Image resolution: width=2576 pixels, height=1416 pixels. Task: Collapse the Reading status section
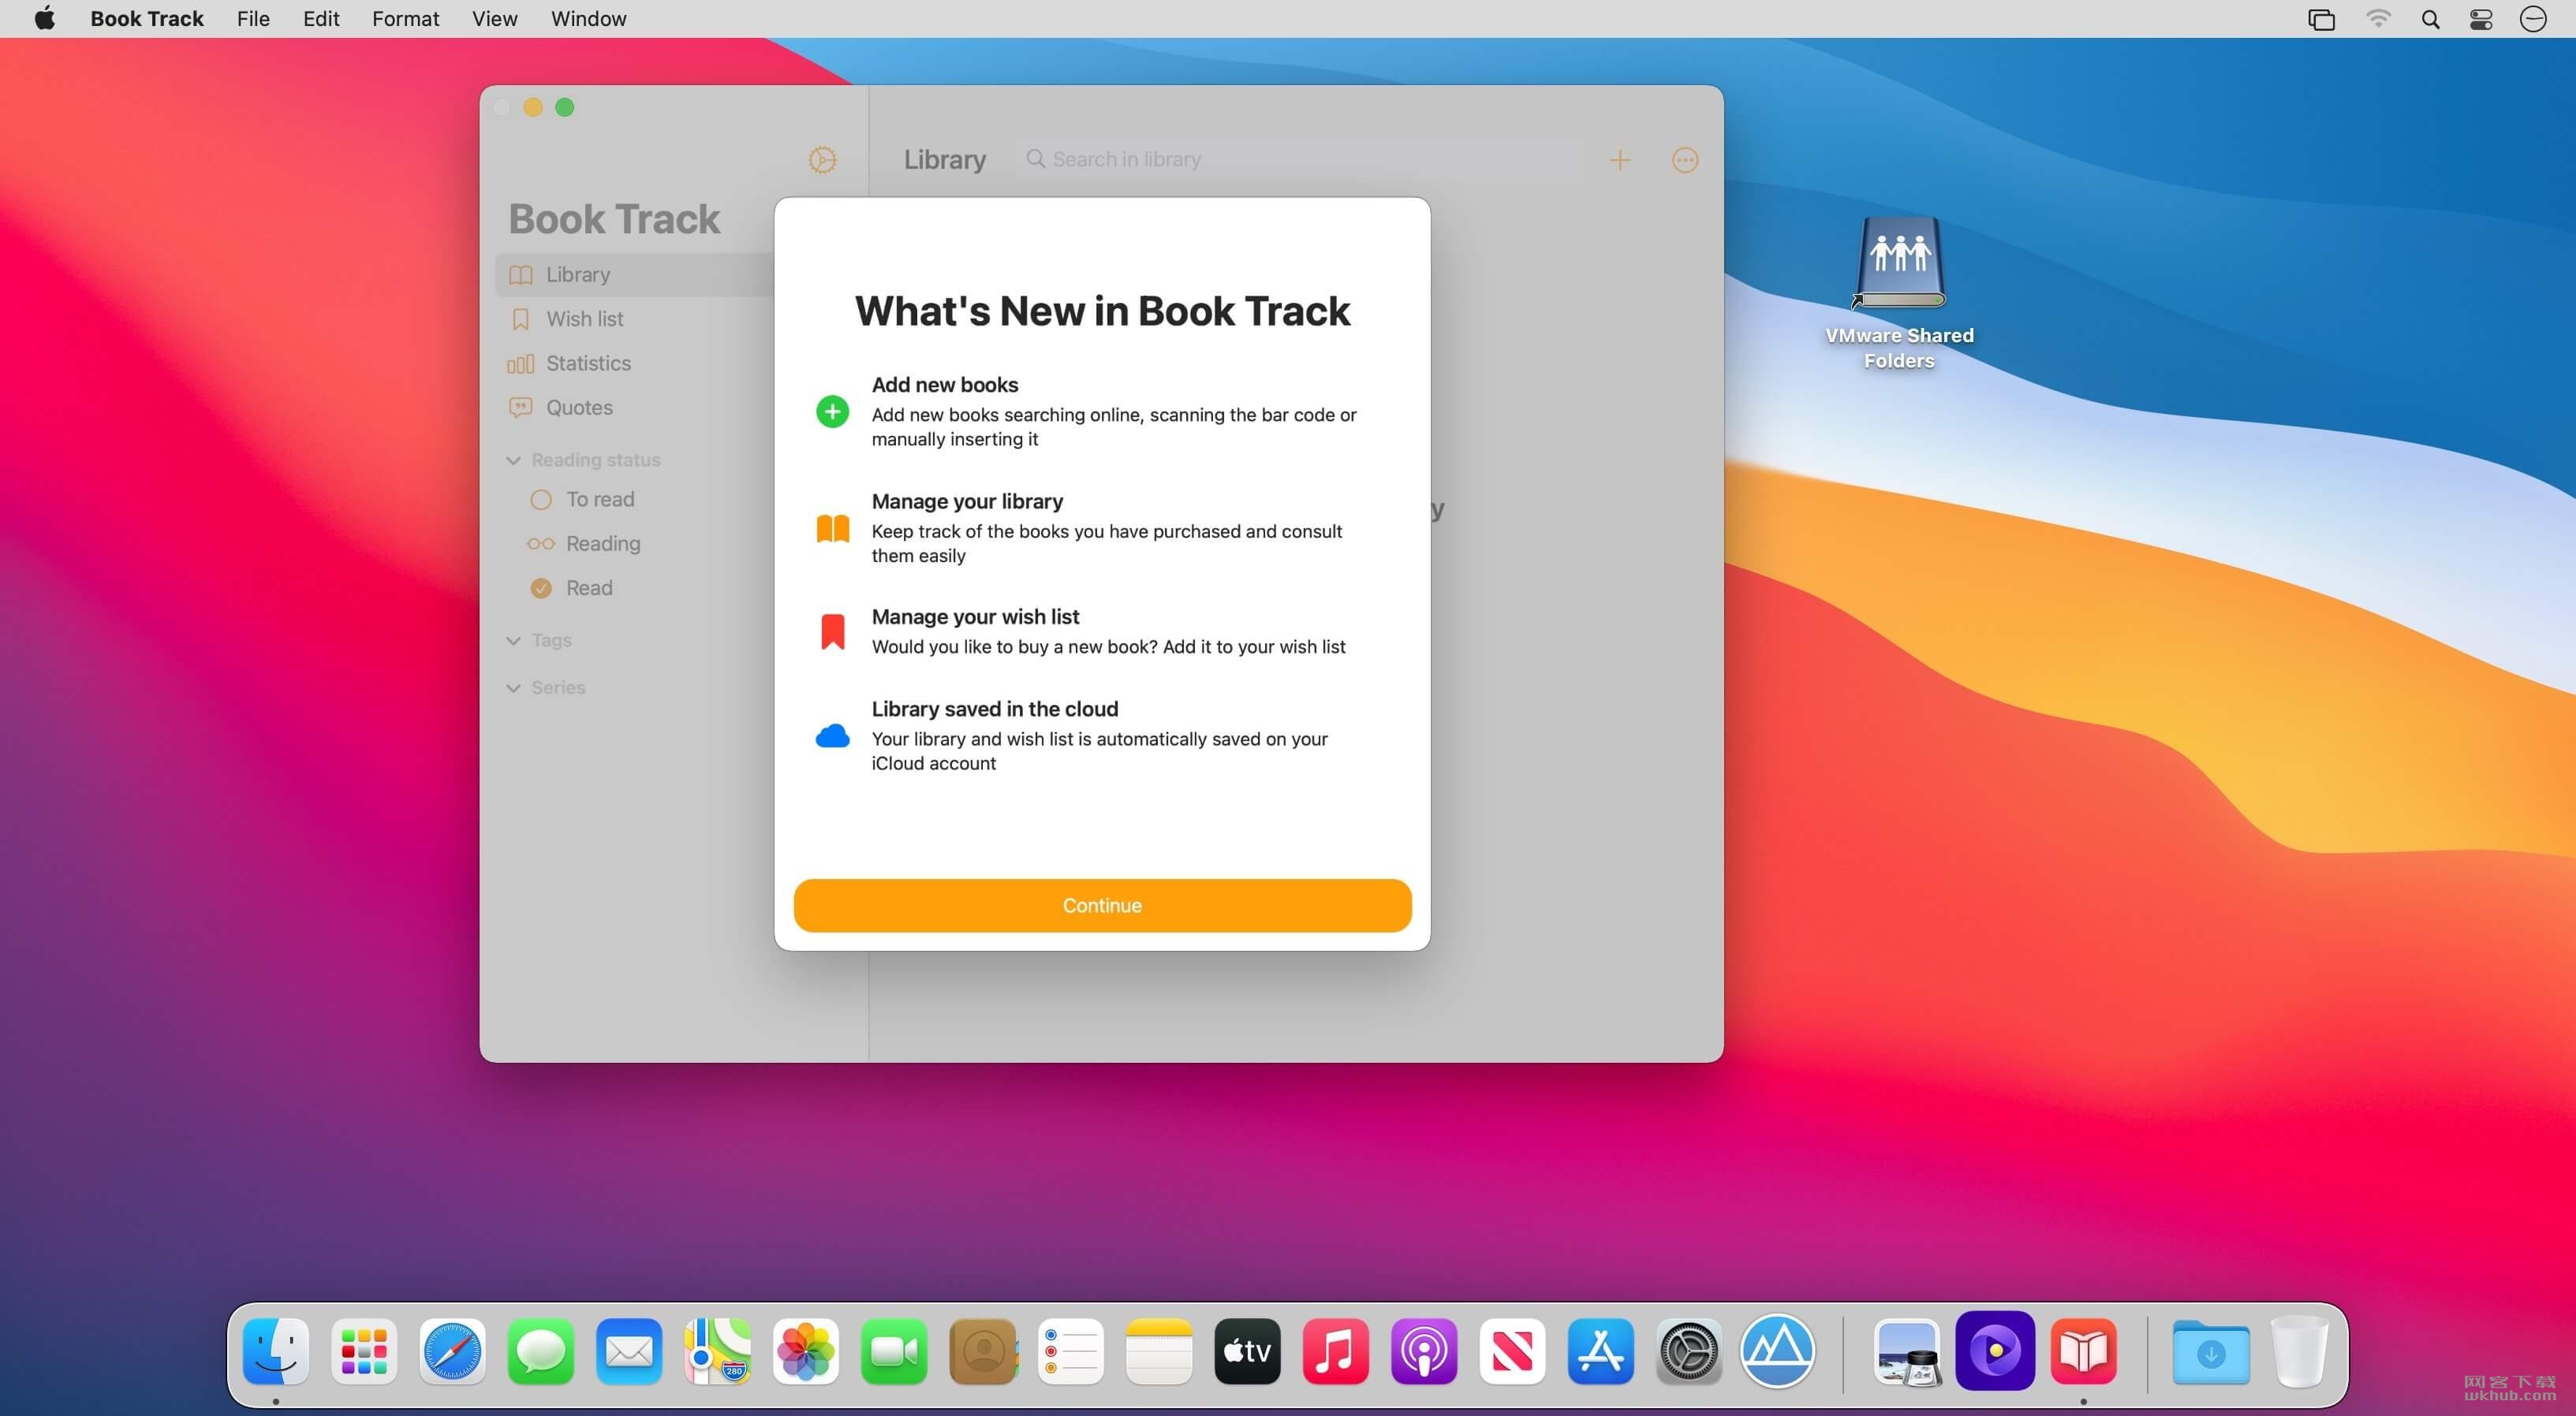tap(513, 460)
